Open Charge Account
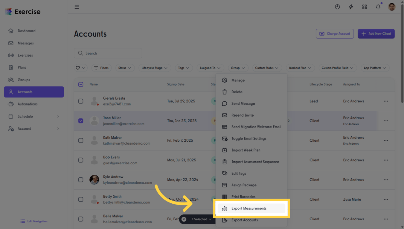404x229 pixels. click(335, 34)
